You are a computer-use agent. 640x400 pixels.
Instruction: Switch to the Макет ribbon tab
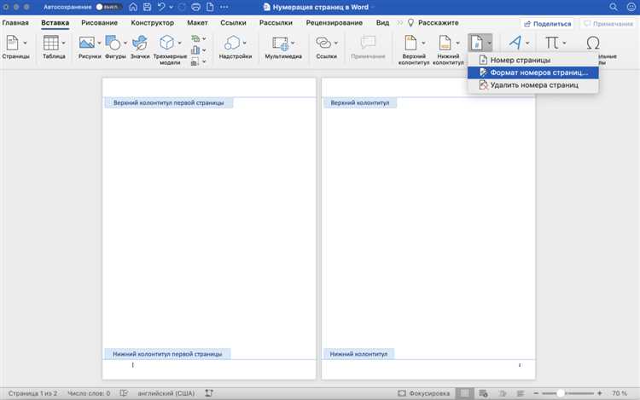(198, 23)
